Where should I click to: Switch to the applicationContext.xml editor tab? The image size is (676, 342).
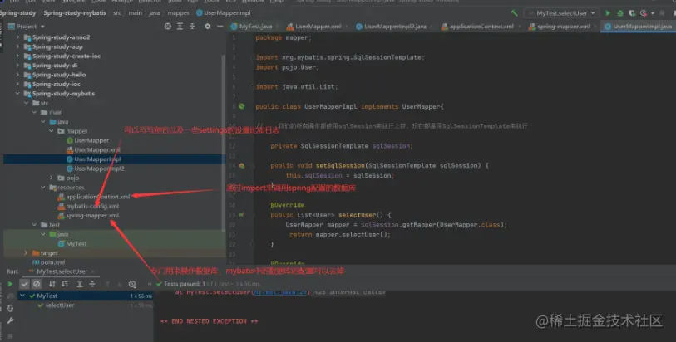pyautogui.click(x=481, y=27)
